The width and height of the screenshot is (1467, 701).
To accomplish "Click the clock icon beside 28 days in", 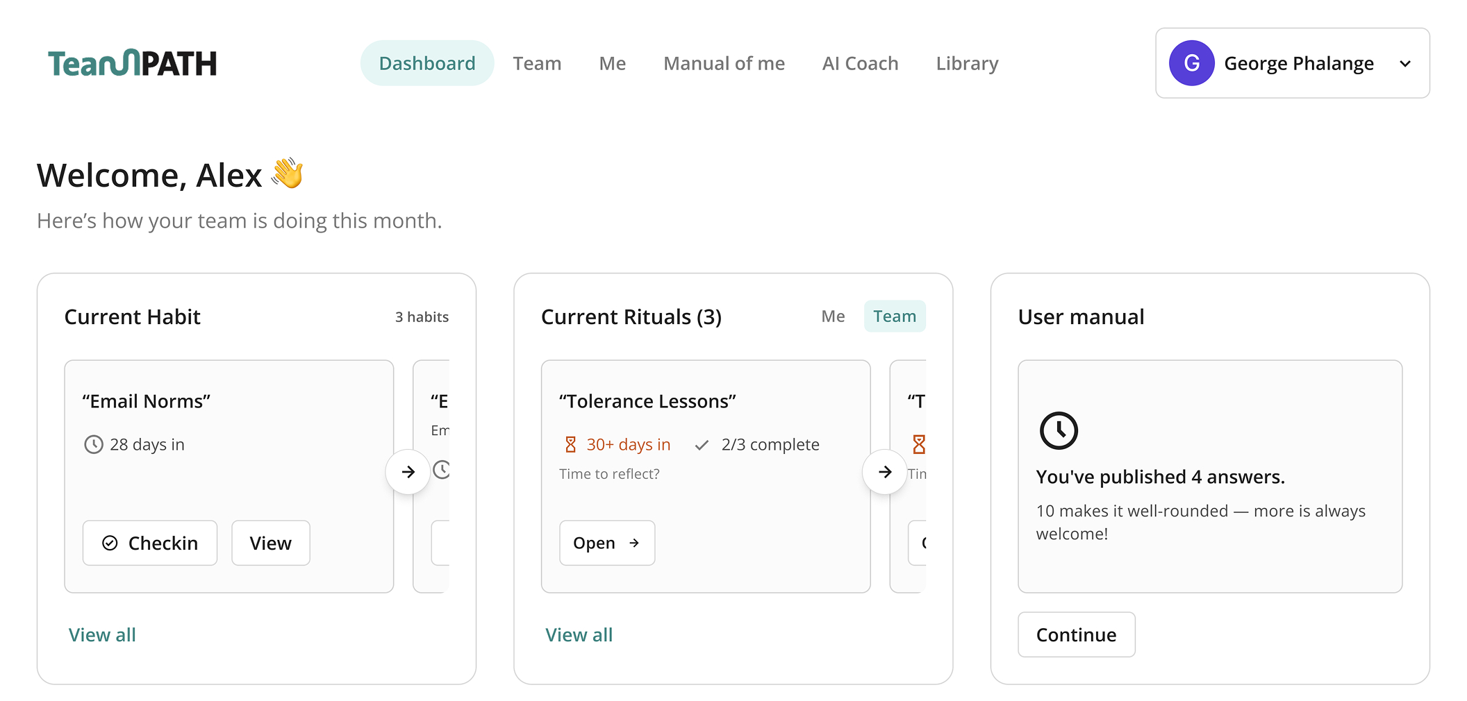I will [94, 444].
